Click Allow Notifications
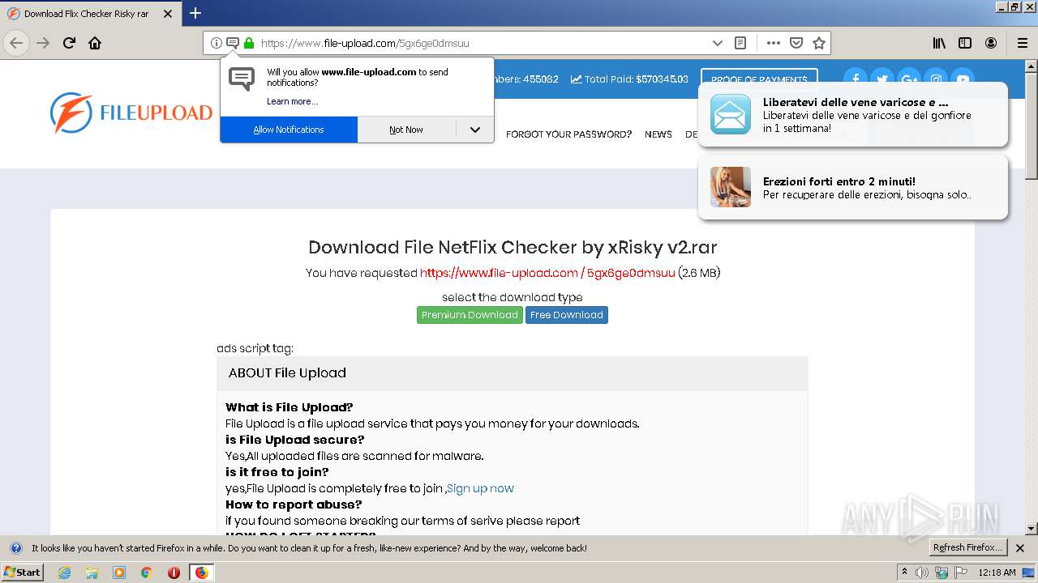 289,130
